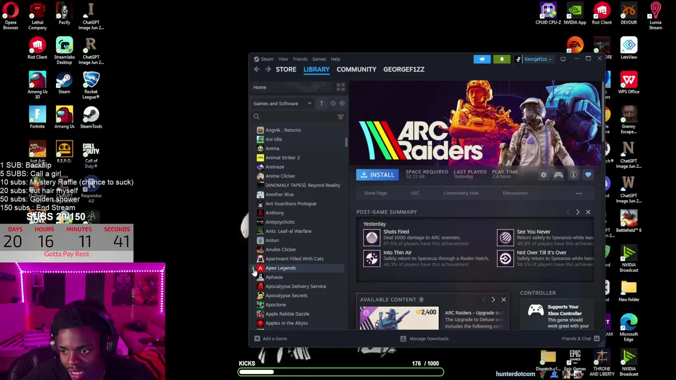The width and height of the screenshot is (676, 380).
Task: Switch library to grid collections view
Action: [341, 87]
